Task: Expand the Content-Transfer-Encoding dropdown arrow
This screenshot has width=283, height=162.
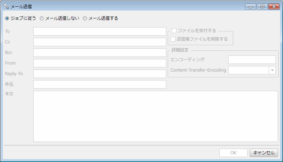Action: [272, 70]
